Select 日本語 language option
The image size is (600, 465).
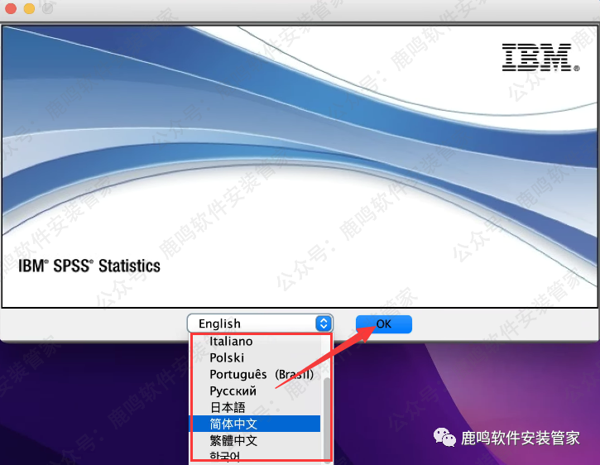click(228, 407)
